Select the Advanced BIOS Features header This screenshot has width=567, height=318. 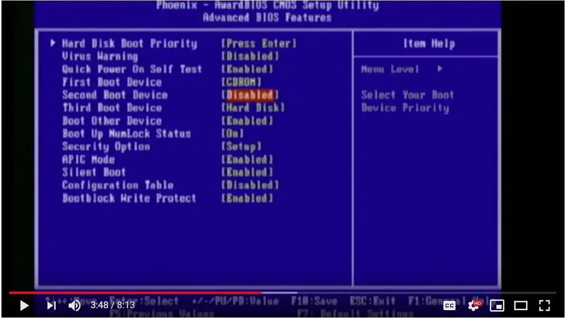click(269, 17)
